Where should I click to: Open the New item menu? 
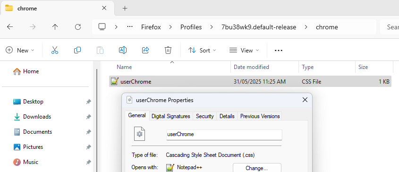pos(20,50)
